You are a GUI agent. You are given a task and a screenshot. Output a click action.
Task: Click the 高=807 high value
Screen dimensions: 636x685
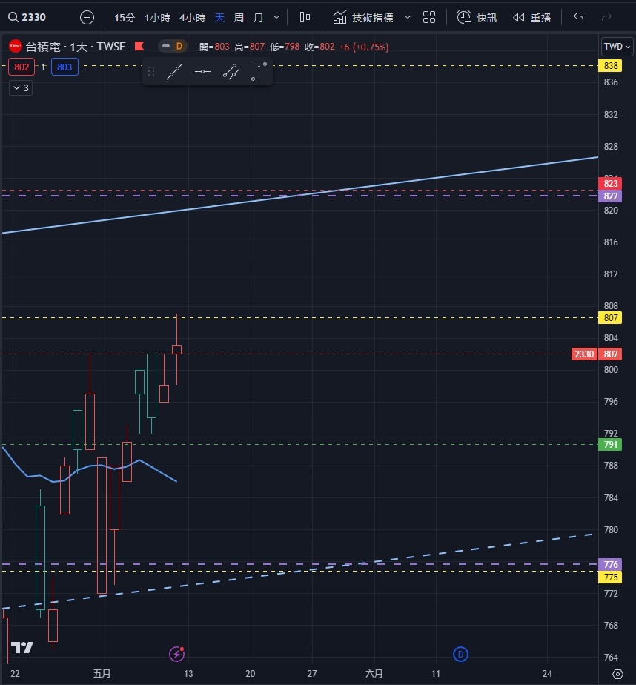pos(249,47)
